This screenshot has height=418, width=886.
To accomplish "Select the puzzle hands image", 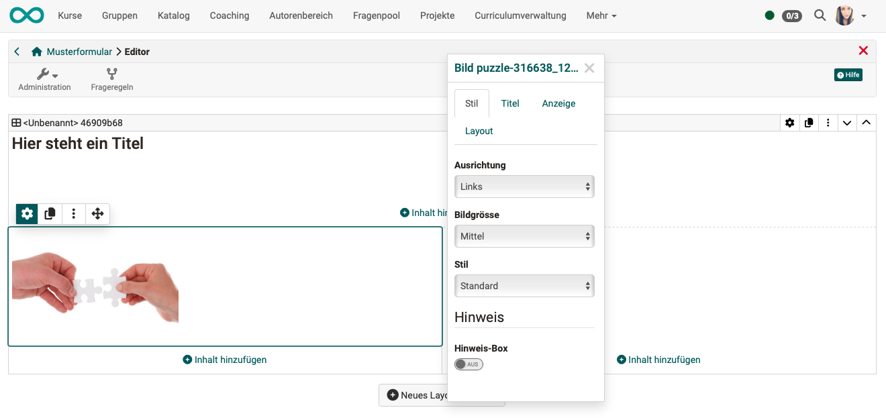I will pyautogui.click(x=95, y=287).
